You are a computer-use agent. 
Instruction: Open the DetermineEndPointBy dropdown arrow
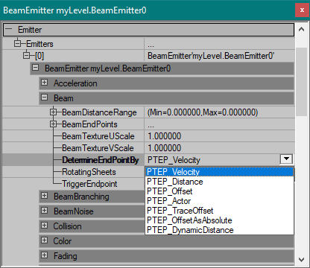click(x=286, y=159)
